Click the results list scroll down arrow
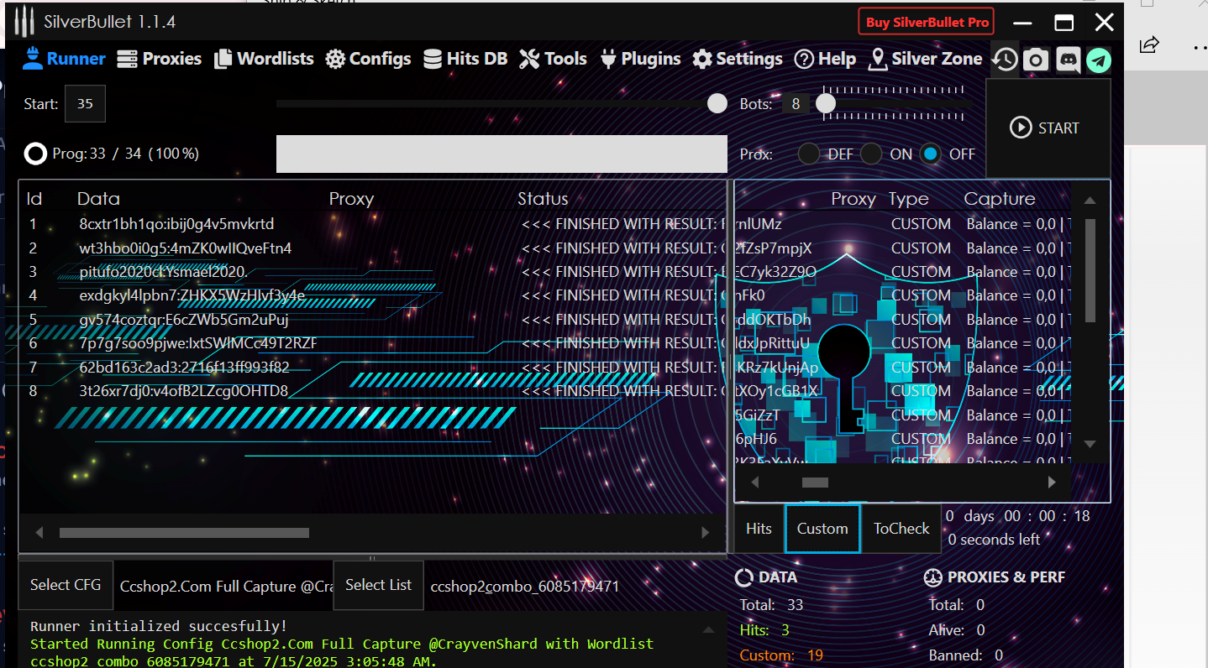 pyautogui.click(x=1090, y=444)
